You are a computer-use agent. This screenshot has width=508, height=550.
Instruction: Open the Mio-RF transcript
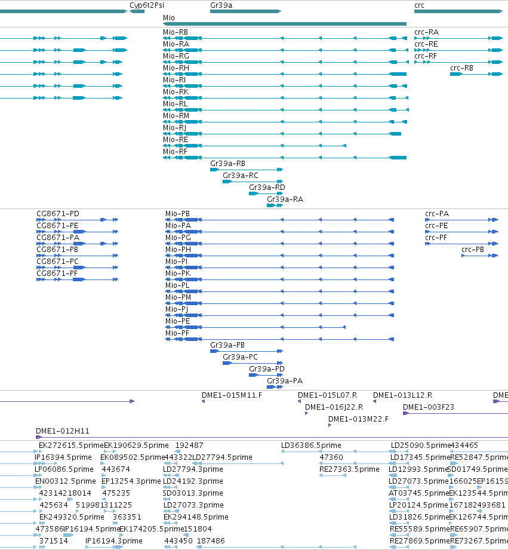coord(175,151)
